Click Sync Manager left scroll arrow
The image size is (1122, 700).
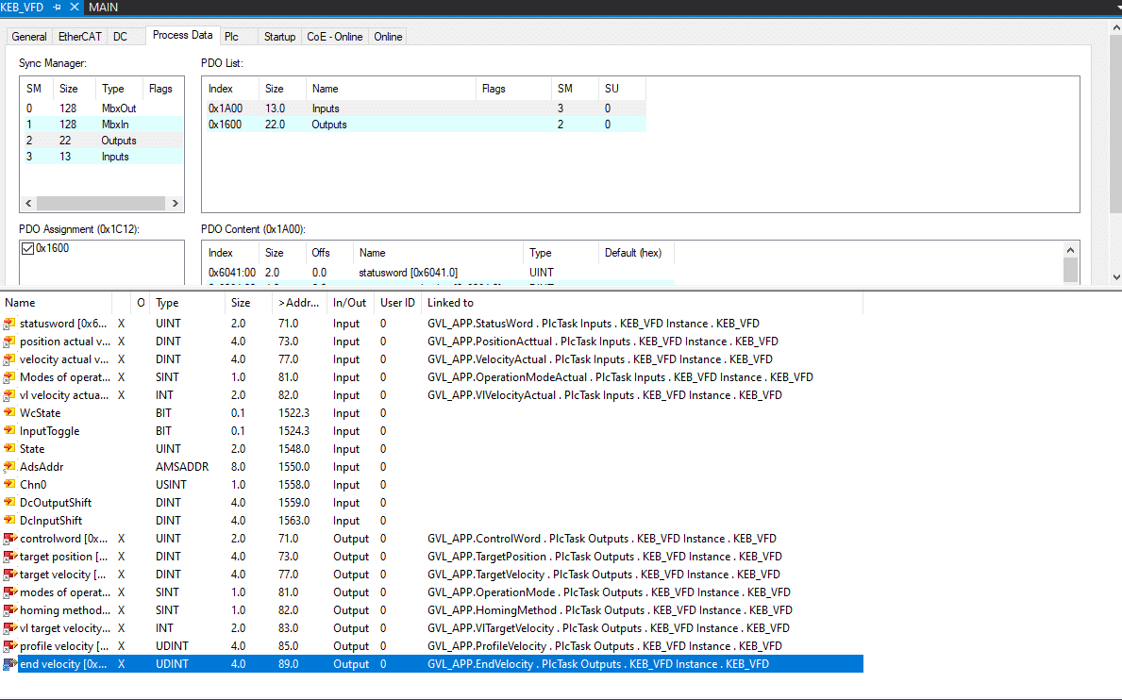(x=28, y=203)
